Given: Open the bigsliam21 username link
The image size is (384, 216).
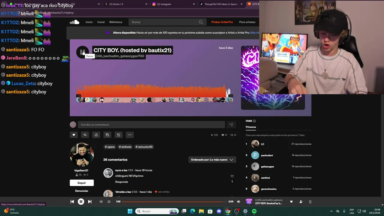Looking at the screenshot, I should click(x=81, y=170).
